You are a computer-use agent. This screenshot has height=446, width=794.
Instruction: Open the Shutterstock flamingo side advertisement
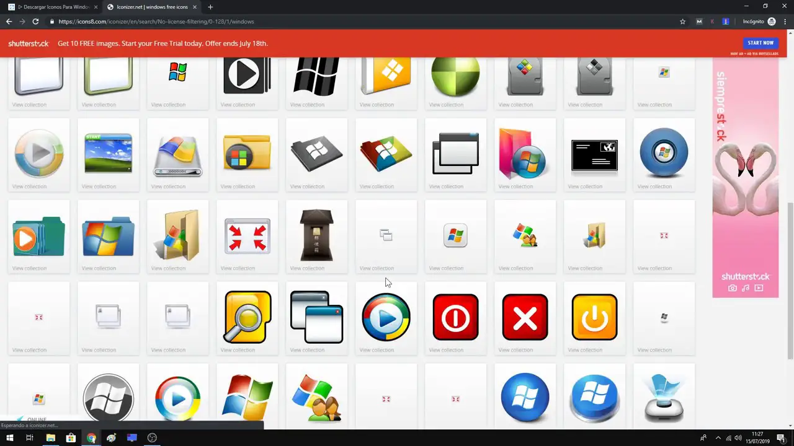(745, 178)
